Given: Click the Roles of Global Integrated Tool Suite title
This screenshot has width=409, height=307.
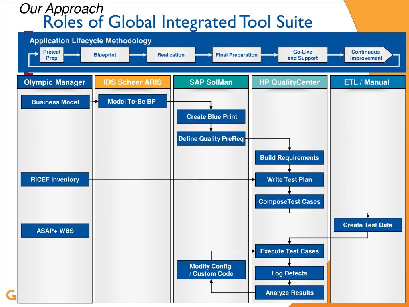Looking at the screenshot, I should pos(177,22).
